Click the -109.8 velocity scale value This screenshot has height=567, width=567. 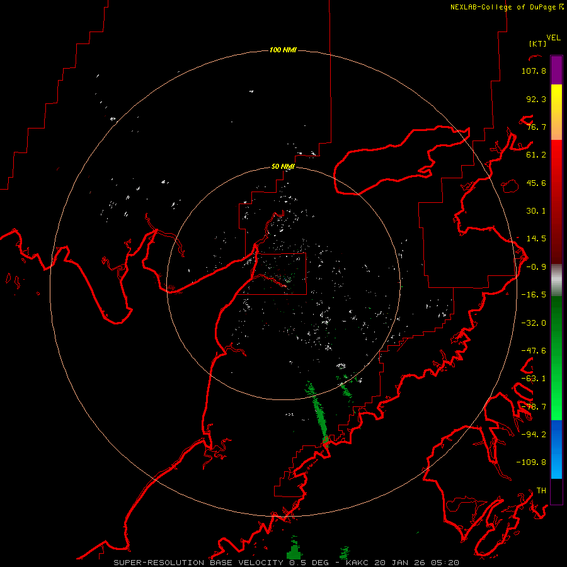pyautogui.click(x=531, y=462)
